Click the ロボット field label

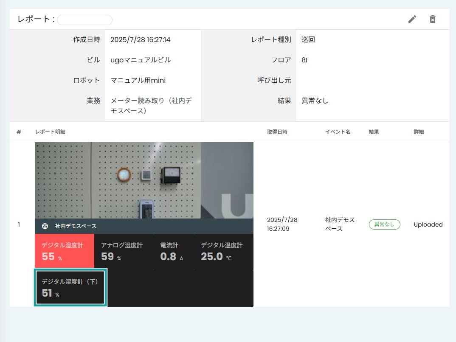click(x=87, y=80)
